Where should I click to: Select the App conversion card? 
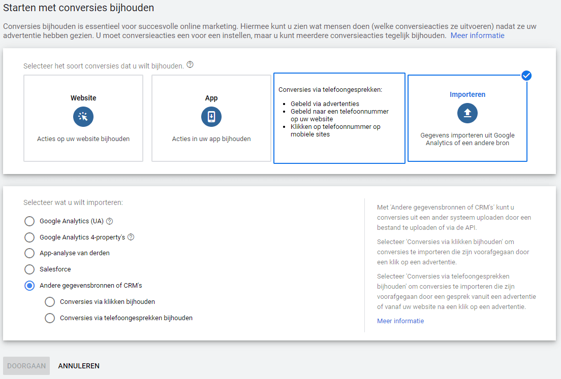tap(211, 118)
